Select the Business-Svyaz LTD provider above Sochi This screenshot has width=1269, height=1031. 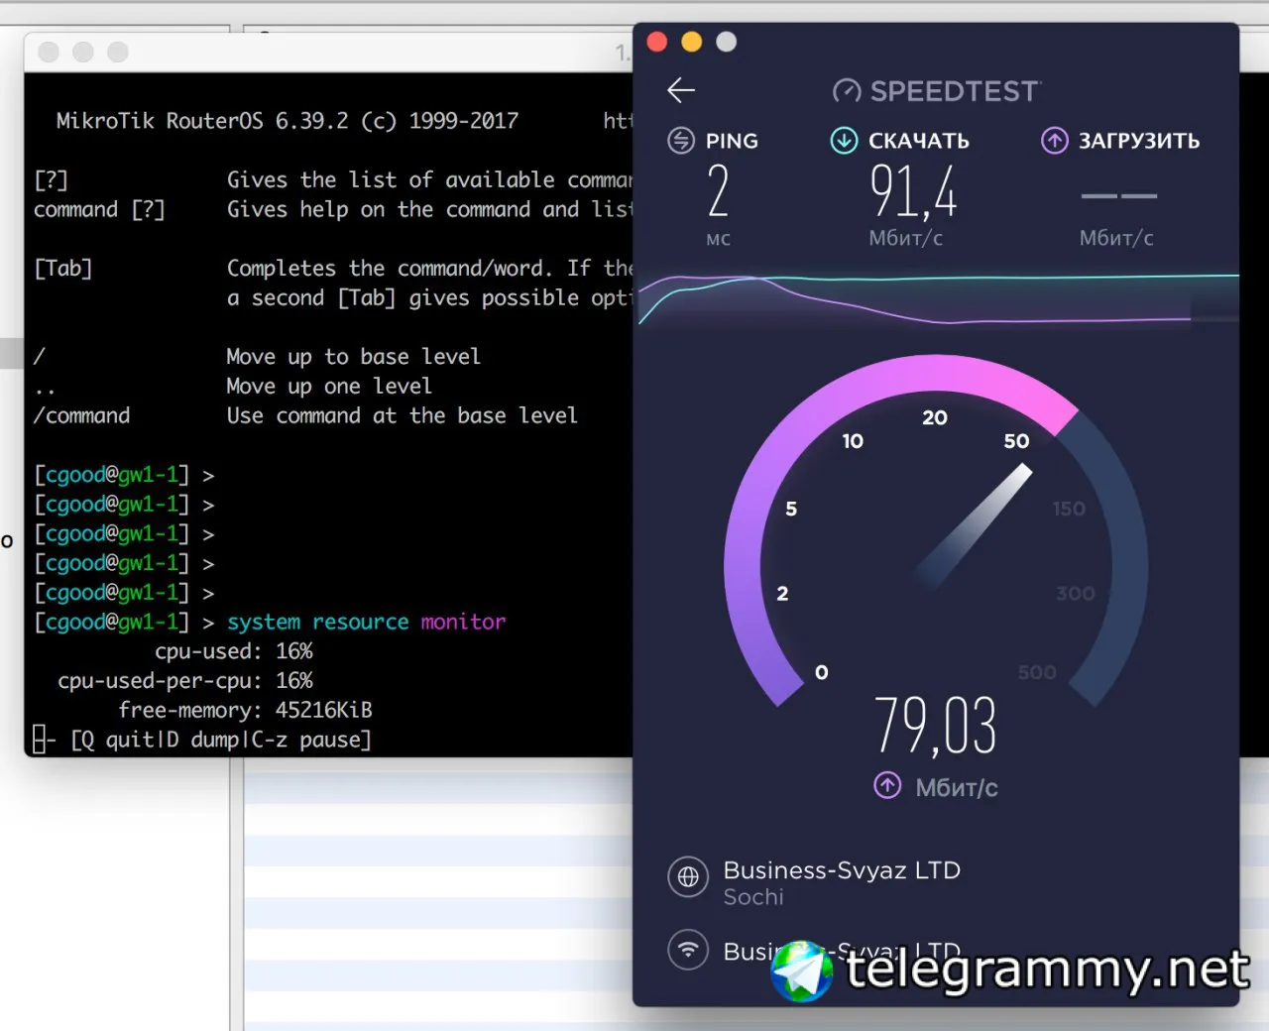coord(842,870)
